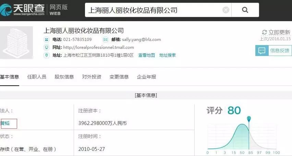Clear the search box text
Screen dimensions: 292x156
pyautogui.click(x=226, y=10)
